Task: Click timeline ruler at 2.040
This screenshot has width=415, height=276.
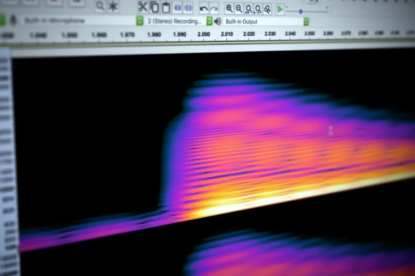Action: [x=290, y=34]
